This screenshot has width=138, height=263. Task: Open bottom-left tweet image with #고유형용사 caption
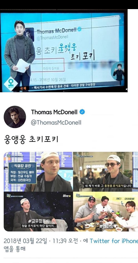click(x=38, y=212)
